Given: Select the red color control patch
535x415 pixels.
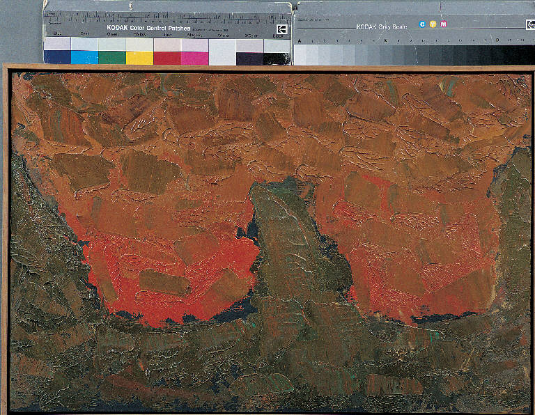Looking at the screenshot, I should click(167, 57).
